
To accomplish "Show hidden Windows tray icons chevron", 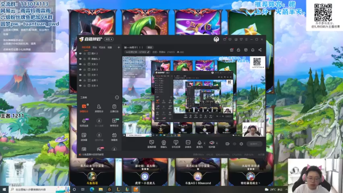I will click(286, 190).
